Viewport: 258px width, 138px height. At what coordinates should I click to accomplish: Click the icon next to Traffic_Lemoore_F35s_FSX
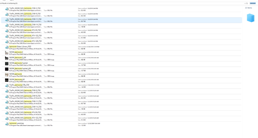pos(7,85)
